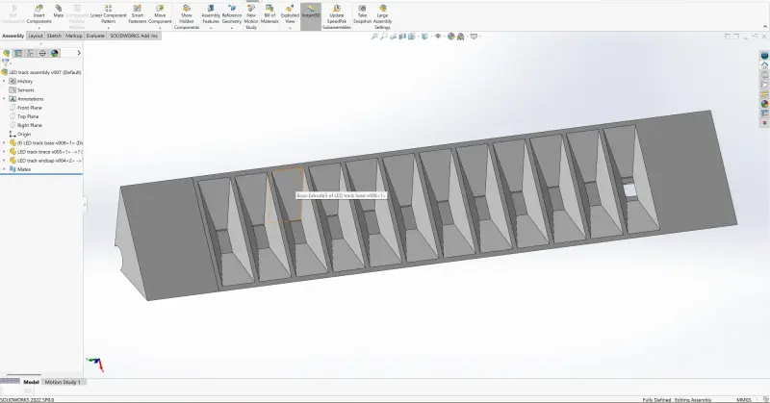This screenshot has height=403, width=770.
Task: Switch to the Assembly tab
Action: 13,36
